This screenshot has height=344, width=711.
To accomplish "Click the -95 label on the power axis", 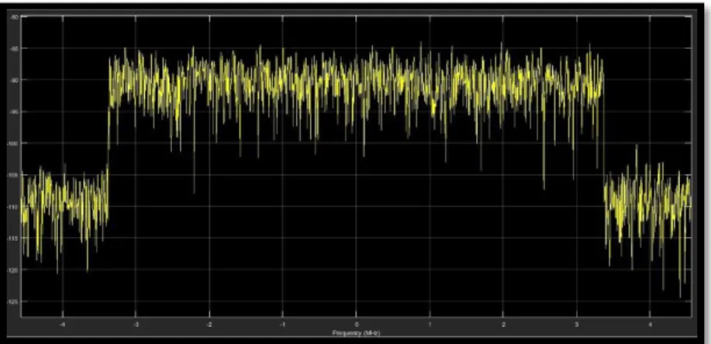I will pos(14,112).
